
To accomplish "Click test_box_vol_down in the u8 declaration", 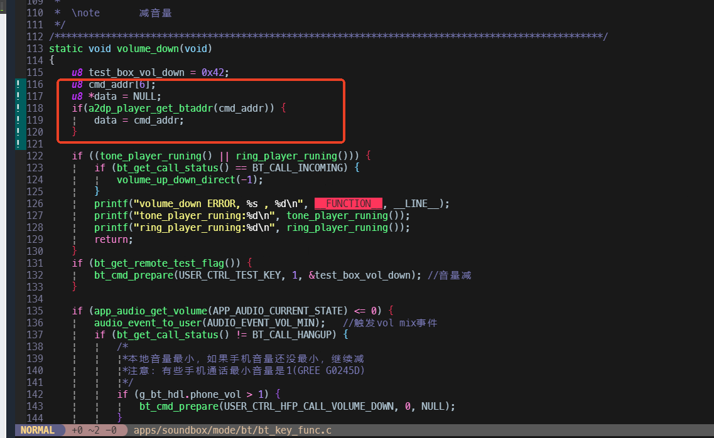I will point(137,72).
